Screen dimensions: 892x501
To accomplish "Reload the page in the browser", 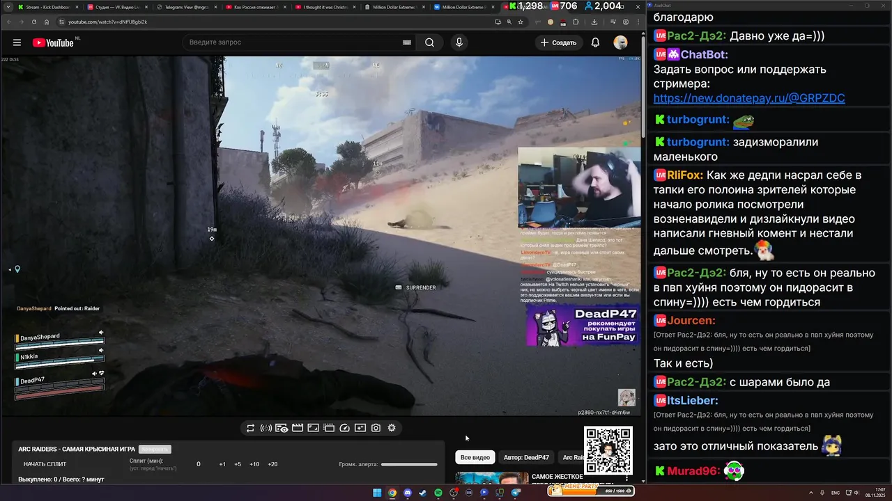I will coord(33,22).
